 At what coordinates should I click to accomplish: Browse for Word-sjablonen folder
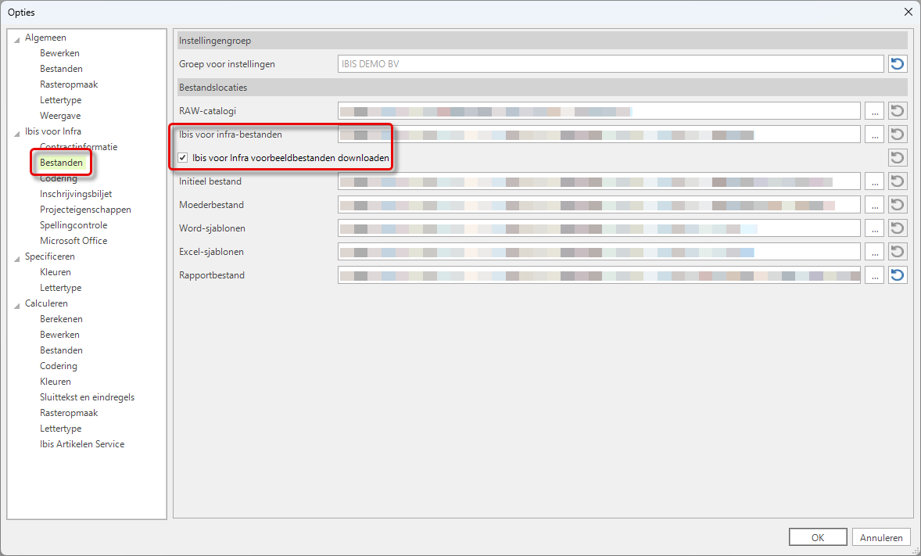875,228
